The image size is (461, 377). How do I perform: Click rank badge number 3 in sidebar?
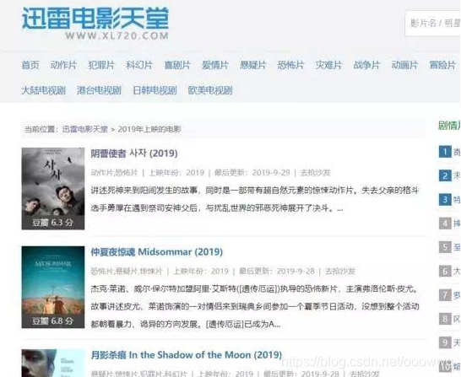(445, 200)
